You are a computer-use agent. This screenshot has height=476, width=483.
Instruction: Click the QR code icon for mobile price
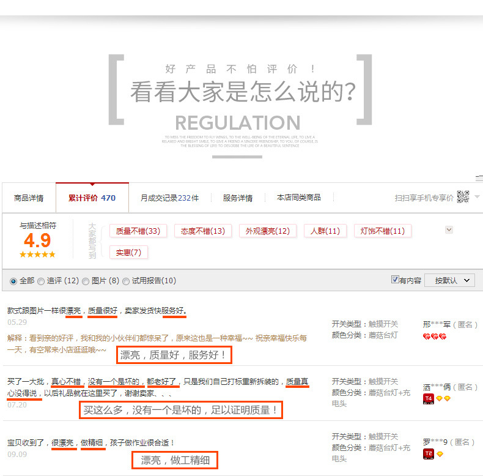tap(463, 197)
